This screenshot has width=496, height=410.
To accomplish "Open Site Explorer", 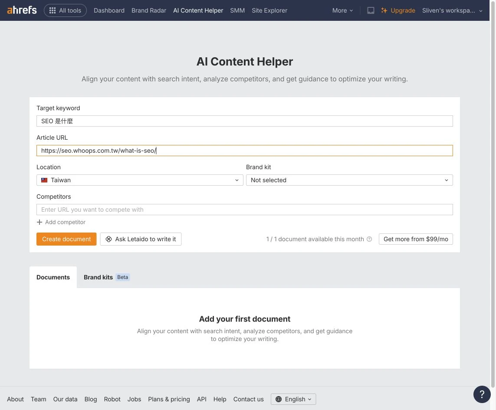I will [x=269, y=10].
